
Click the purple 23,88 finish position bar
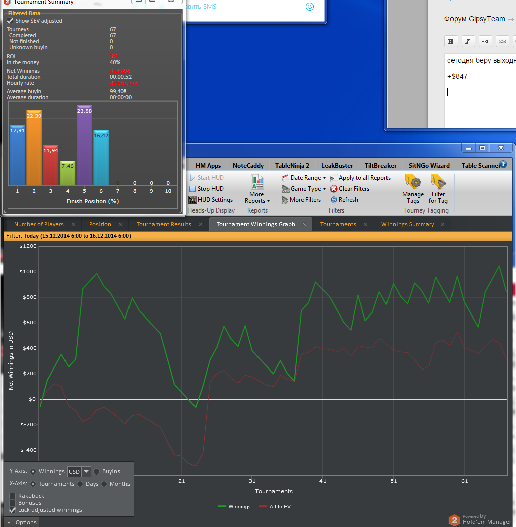pos(84,145)
